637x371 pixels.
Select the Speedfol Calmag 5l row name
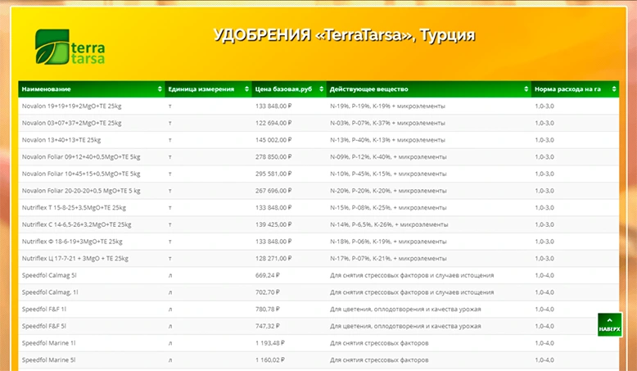49,275
